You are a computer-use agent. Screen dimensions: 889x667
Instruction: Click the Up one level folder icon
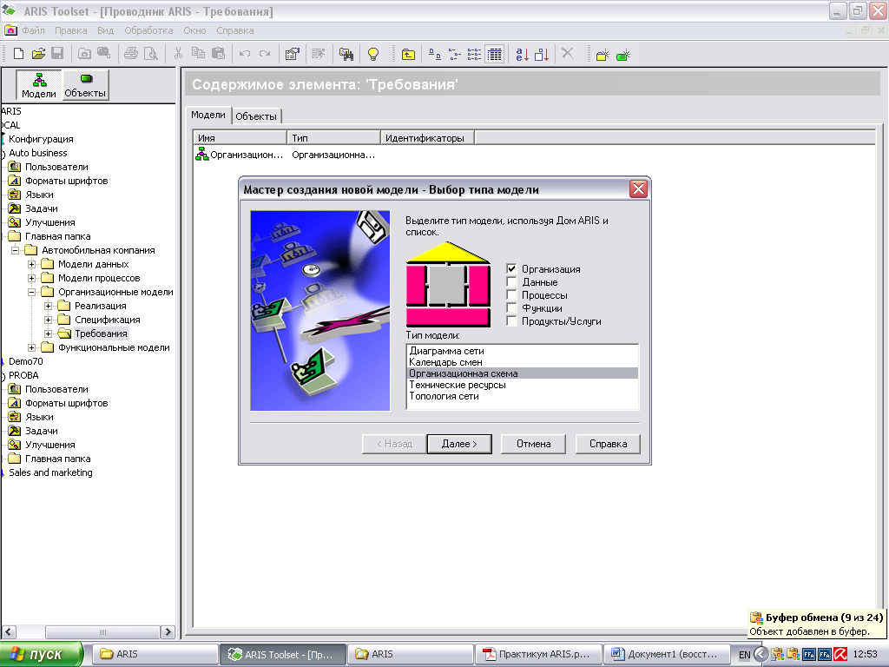tap(408, 54)
